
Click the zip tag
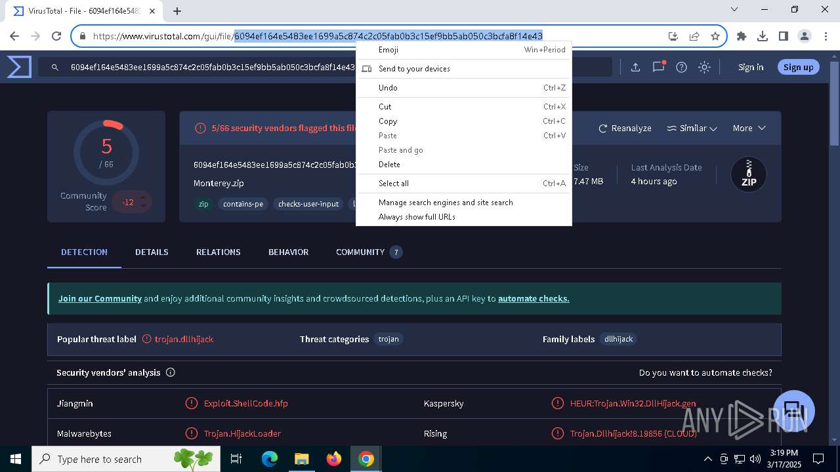click(203, 204)
